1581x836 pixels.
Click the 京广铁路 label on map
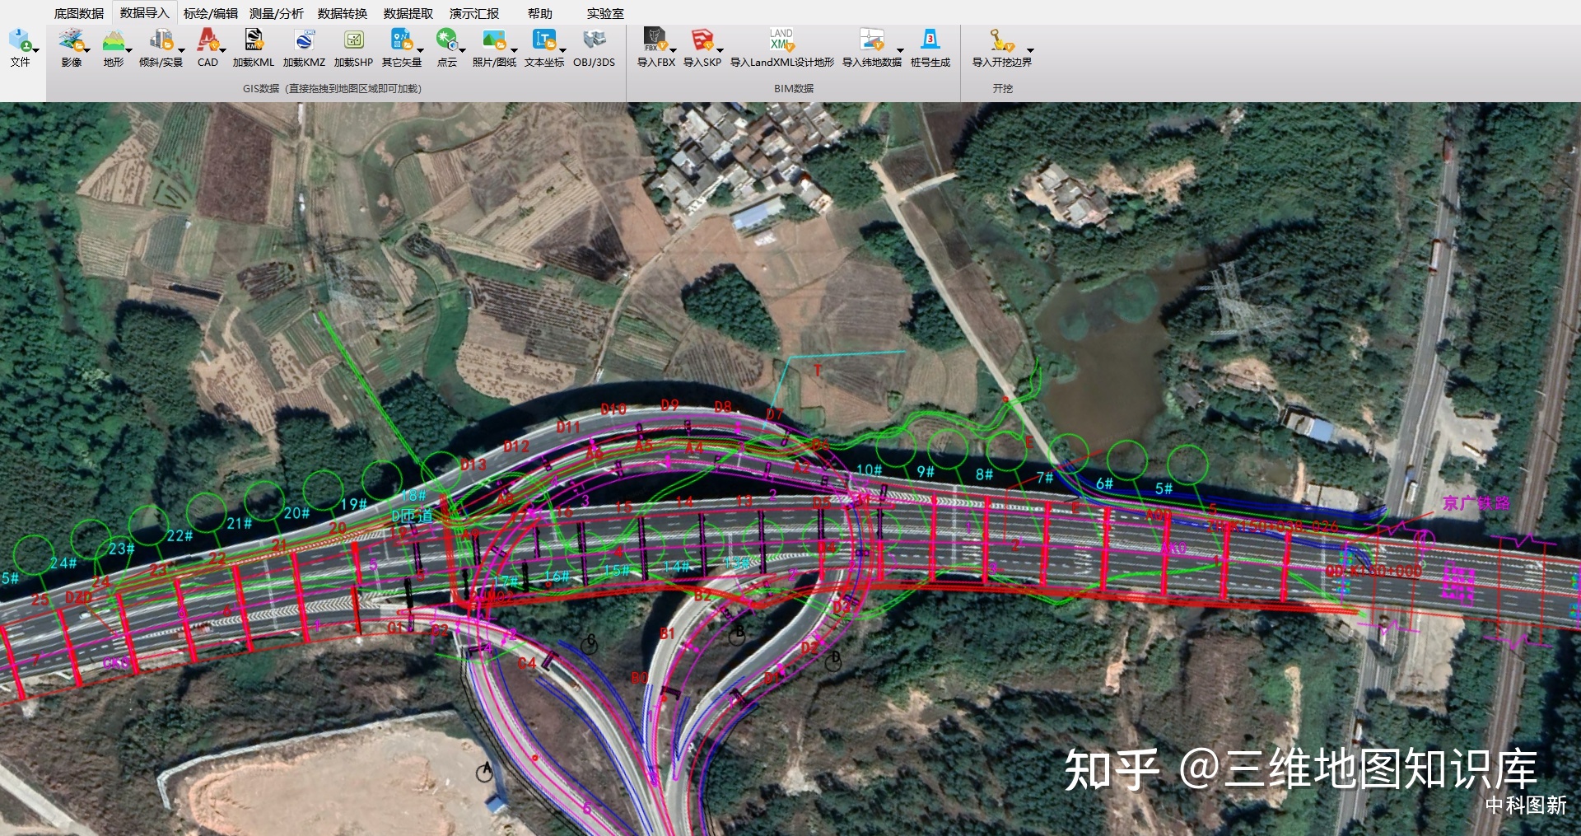pyautogui.click(x=1476, y=503)
